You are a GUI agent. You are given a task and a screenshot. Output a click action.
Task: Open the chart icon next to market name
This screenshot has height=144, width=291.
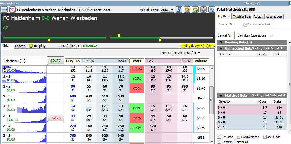(13, 10)
